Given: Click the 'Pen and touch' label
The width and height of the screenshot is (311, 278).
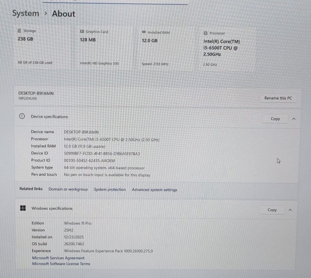Looking at the screenshot, I should [x=44, y=174].
